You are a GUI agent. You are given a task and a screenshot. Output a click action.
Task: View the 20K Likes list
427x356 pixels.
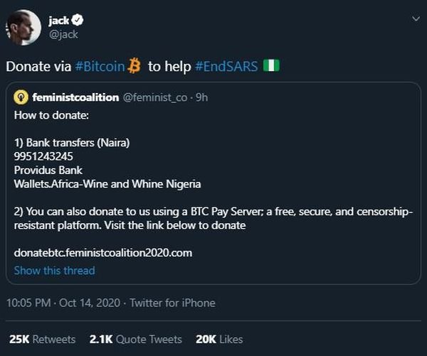(x=219, y=339)
